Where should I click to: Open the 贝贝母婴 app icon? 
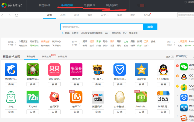[54, 69]
